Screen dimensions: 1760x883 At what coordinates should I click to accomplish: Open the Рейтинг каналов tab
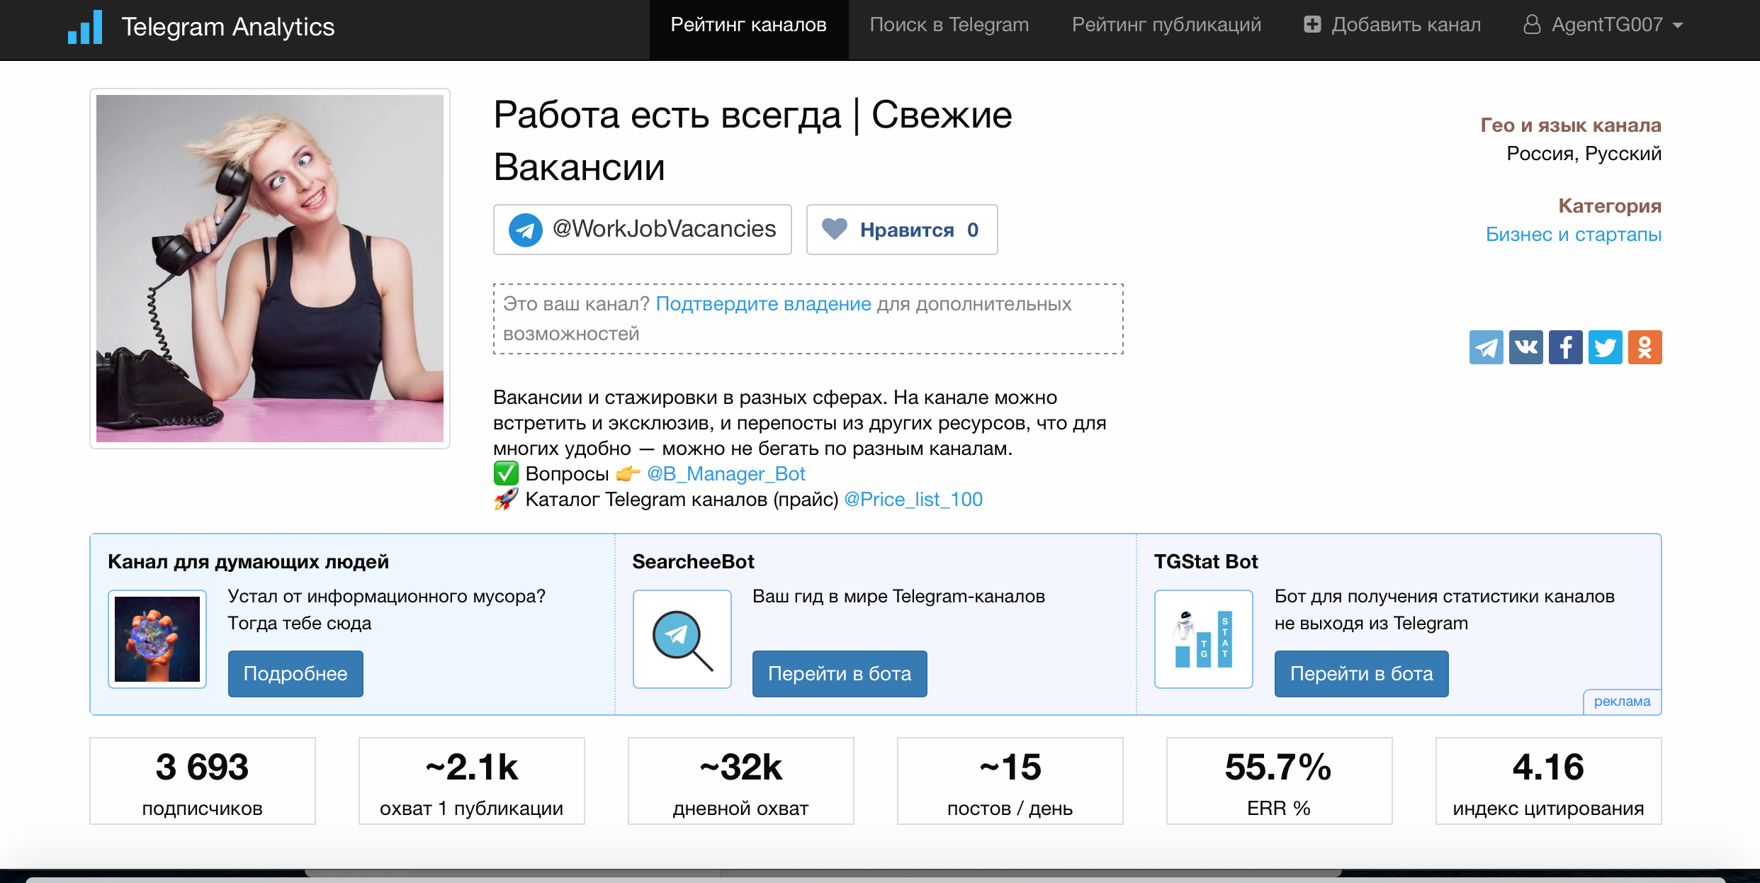pos(748,25)
